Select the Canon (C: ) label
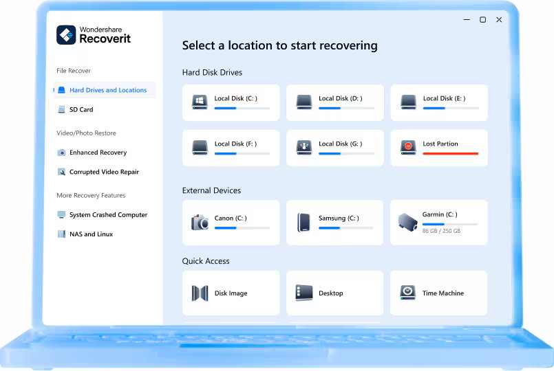 (231, 218)
